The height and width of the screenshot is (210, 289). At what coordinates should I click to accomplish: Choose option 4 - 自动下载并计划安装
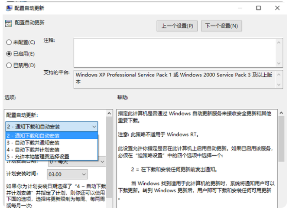pyautogui.click(x=52, y=150)
